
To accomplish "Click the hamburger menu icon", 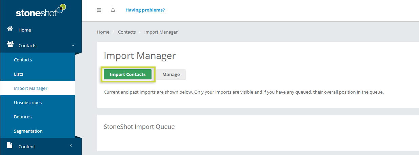I will (x=99, y=10).
